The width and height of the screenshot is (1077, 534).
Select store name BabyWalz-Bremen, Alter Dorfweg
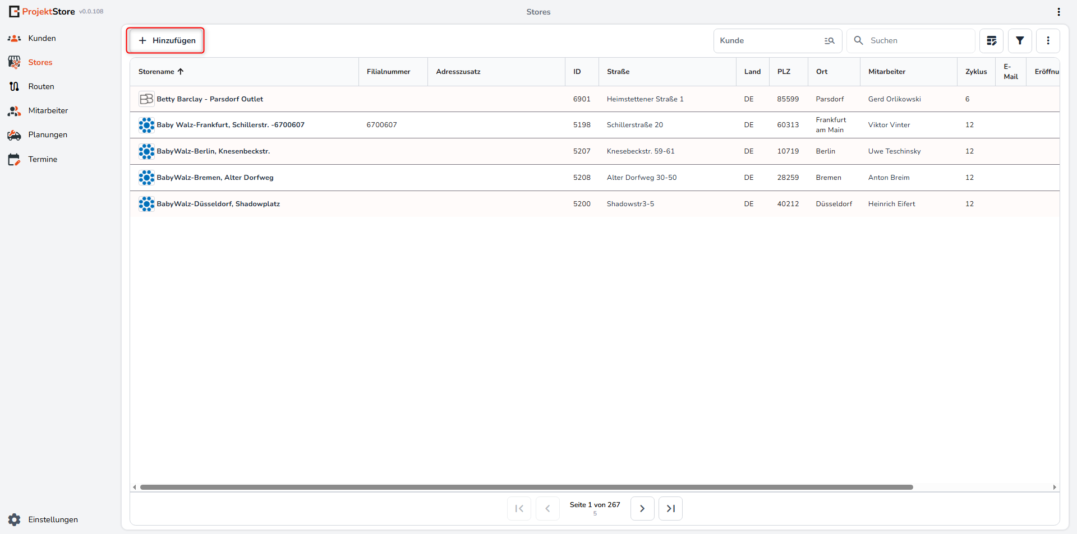215,178
